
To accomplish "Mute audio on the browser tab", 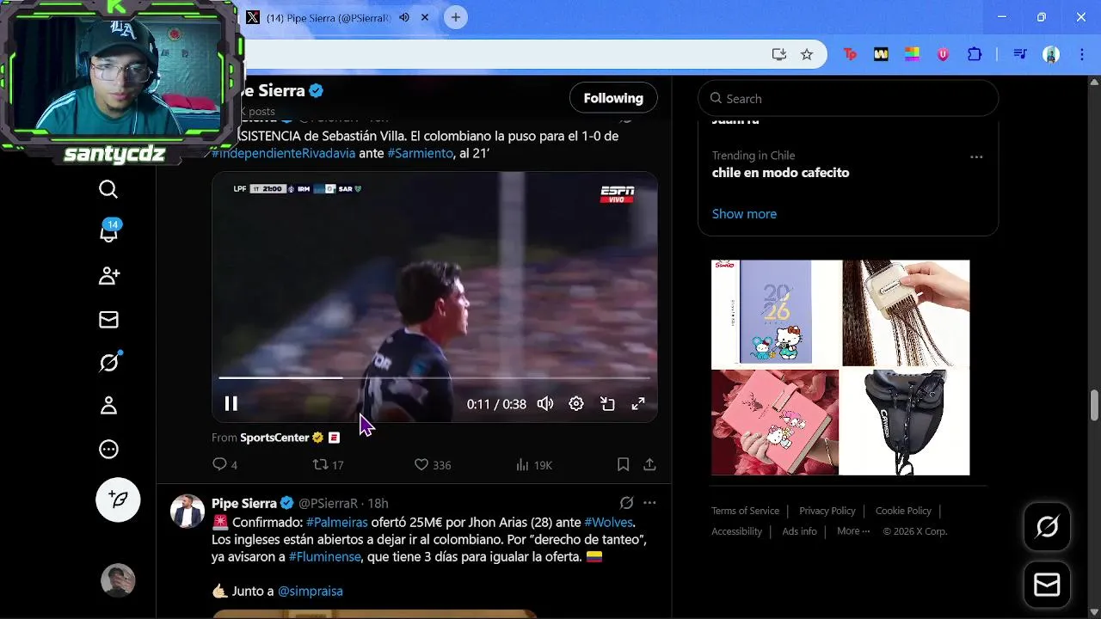I will (x=404, y=17).
